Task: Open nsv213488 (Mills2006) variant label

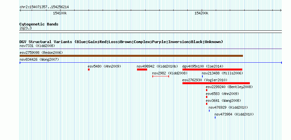Action: [222, 73]
